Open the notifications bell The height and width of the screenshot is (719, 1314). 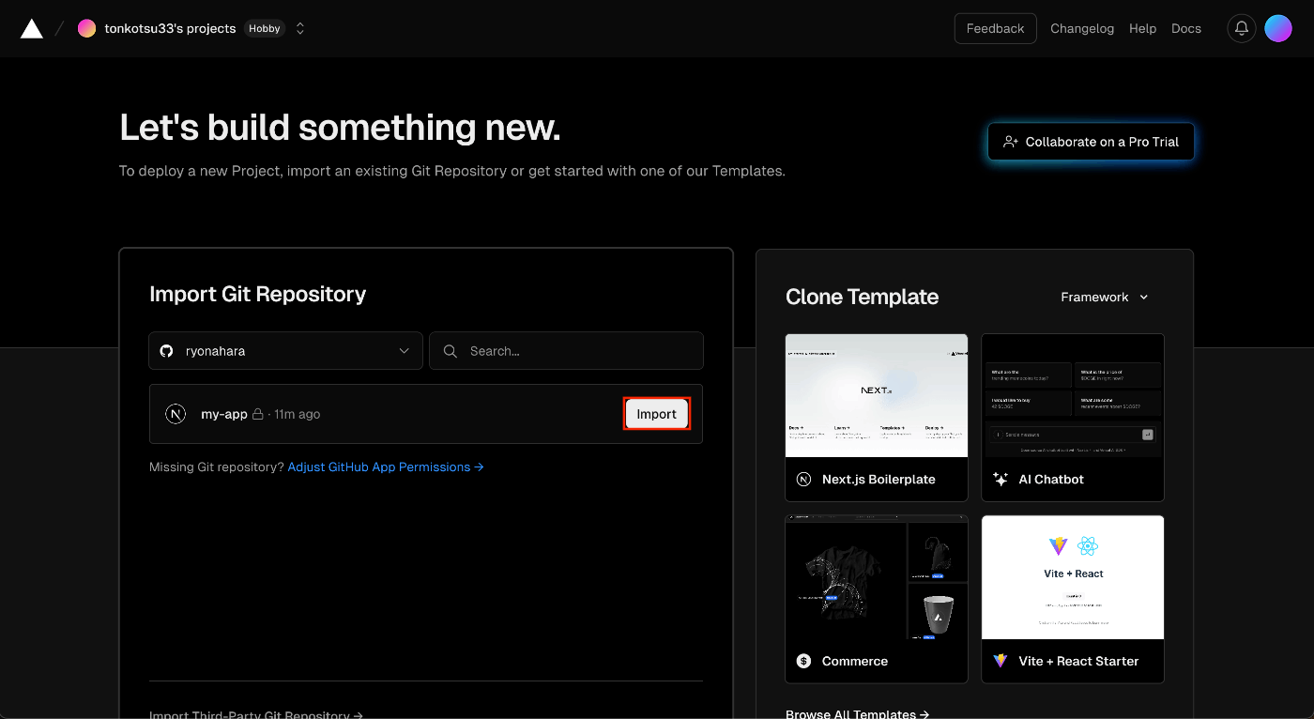click(1242, 28)
